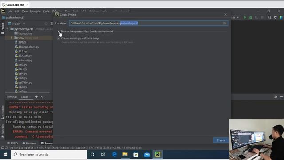Open Task View from the taskbar

pos(103,155)
